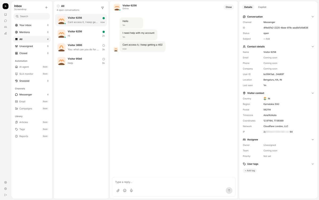Click the conversation ID value
The image size is (319, 200).
pos(286,28)
